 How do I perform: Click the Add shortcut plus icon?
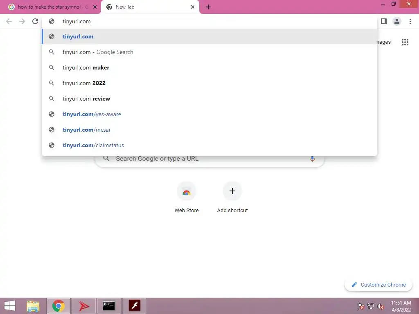[232, 191]
